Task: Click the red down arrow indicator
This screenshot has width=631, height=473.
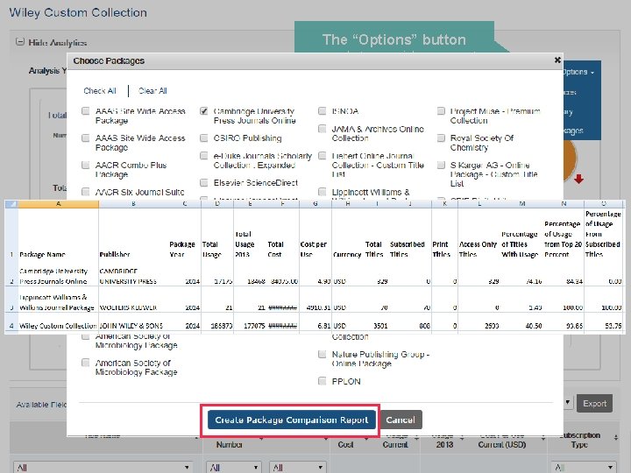Action: click(578, 179)
